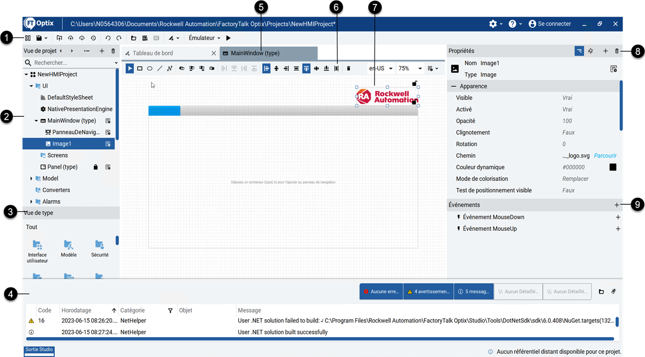Delete the selected node in Vue de projet
The image size is (645, 357).
(x=113, y=51)
